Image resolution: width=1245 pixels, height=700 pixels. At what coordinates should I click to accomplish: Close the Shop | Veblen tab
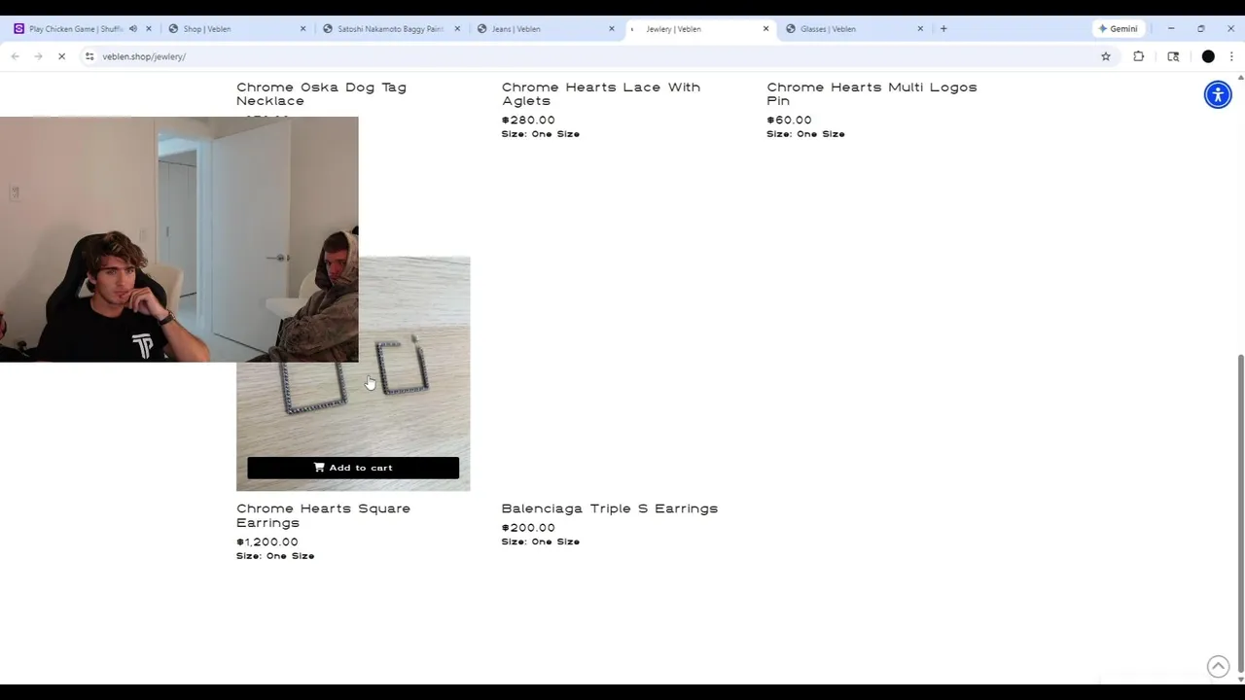(x=302, y=29)
